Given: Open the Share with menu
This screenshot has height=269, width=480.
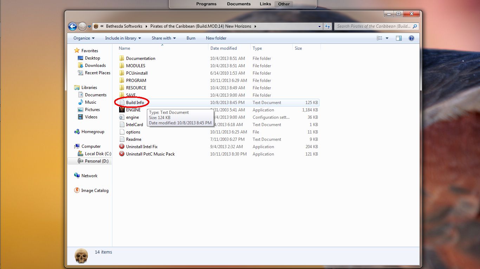Looking at the screenshot, I should coord(164,38).
